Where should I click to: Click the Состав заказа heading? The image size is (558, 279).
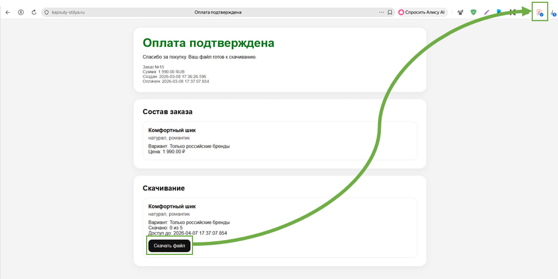point(168,112)
